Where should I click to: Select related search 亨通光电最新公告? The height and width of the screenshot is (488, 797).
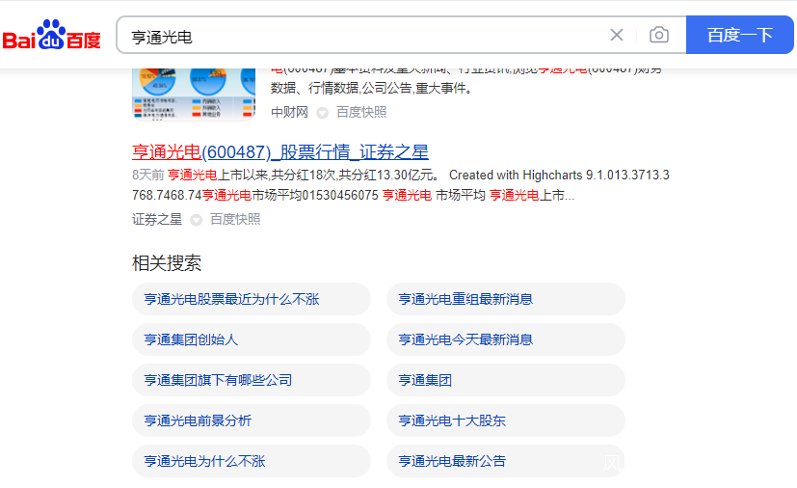coord(506,461)
